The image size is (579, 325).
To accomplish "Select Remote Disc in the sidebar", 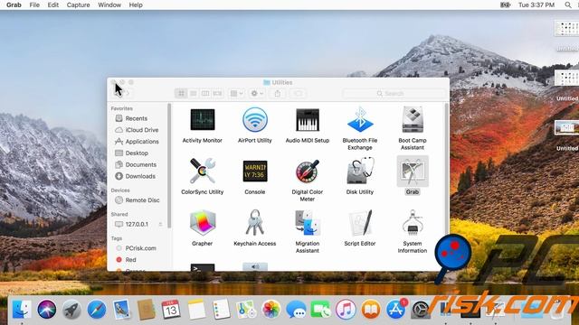I will (x=142, y=200).
